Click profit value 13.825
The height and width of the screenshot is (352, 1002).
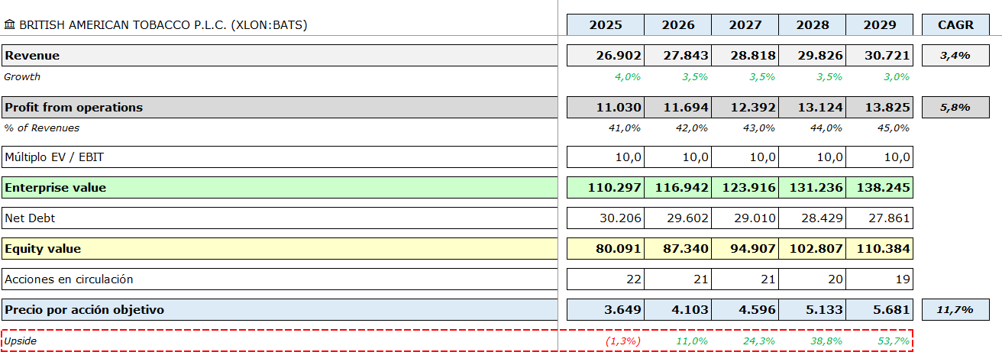[880, 107]
